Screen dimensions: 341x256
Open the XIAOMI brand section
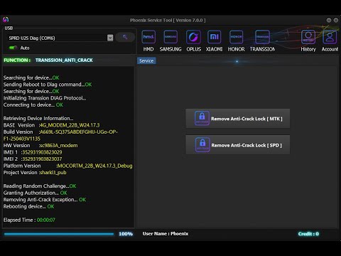coord(214,41)
